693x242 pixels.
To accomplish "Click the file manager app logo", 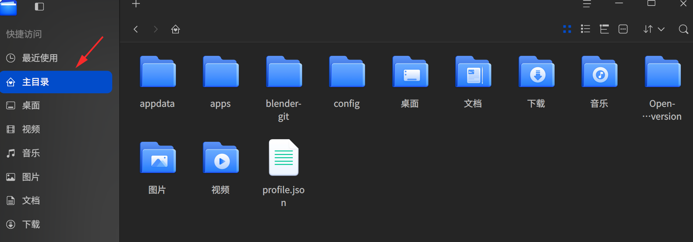I will point(8,7).
